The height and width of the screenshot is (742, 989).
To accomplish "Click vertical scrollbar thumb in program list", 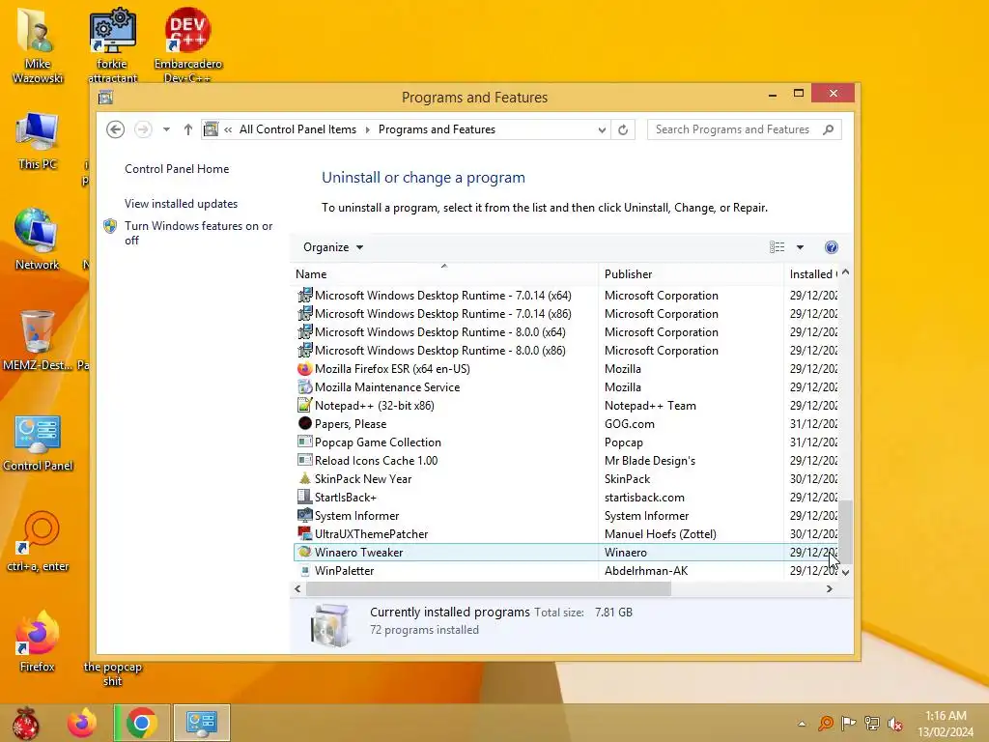I will click(846, 532).
